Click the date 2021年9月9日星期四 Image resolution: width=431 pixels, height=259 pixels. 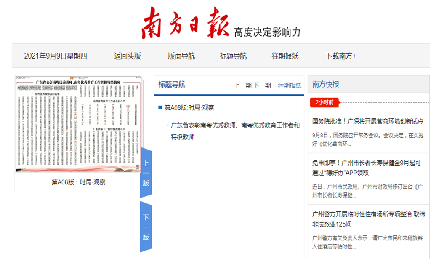(x=56, y=56)
